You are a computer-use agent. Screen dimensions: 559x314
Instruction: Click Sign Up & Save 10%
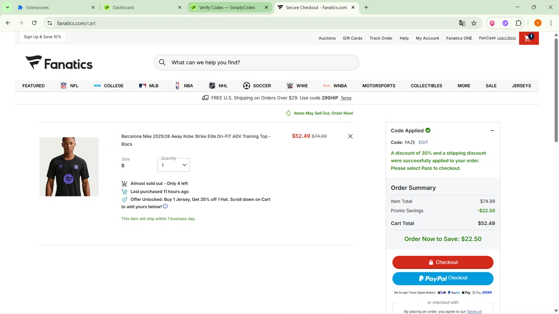42,37
